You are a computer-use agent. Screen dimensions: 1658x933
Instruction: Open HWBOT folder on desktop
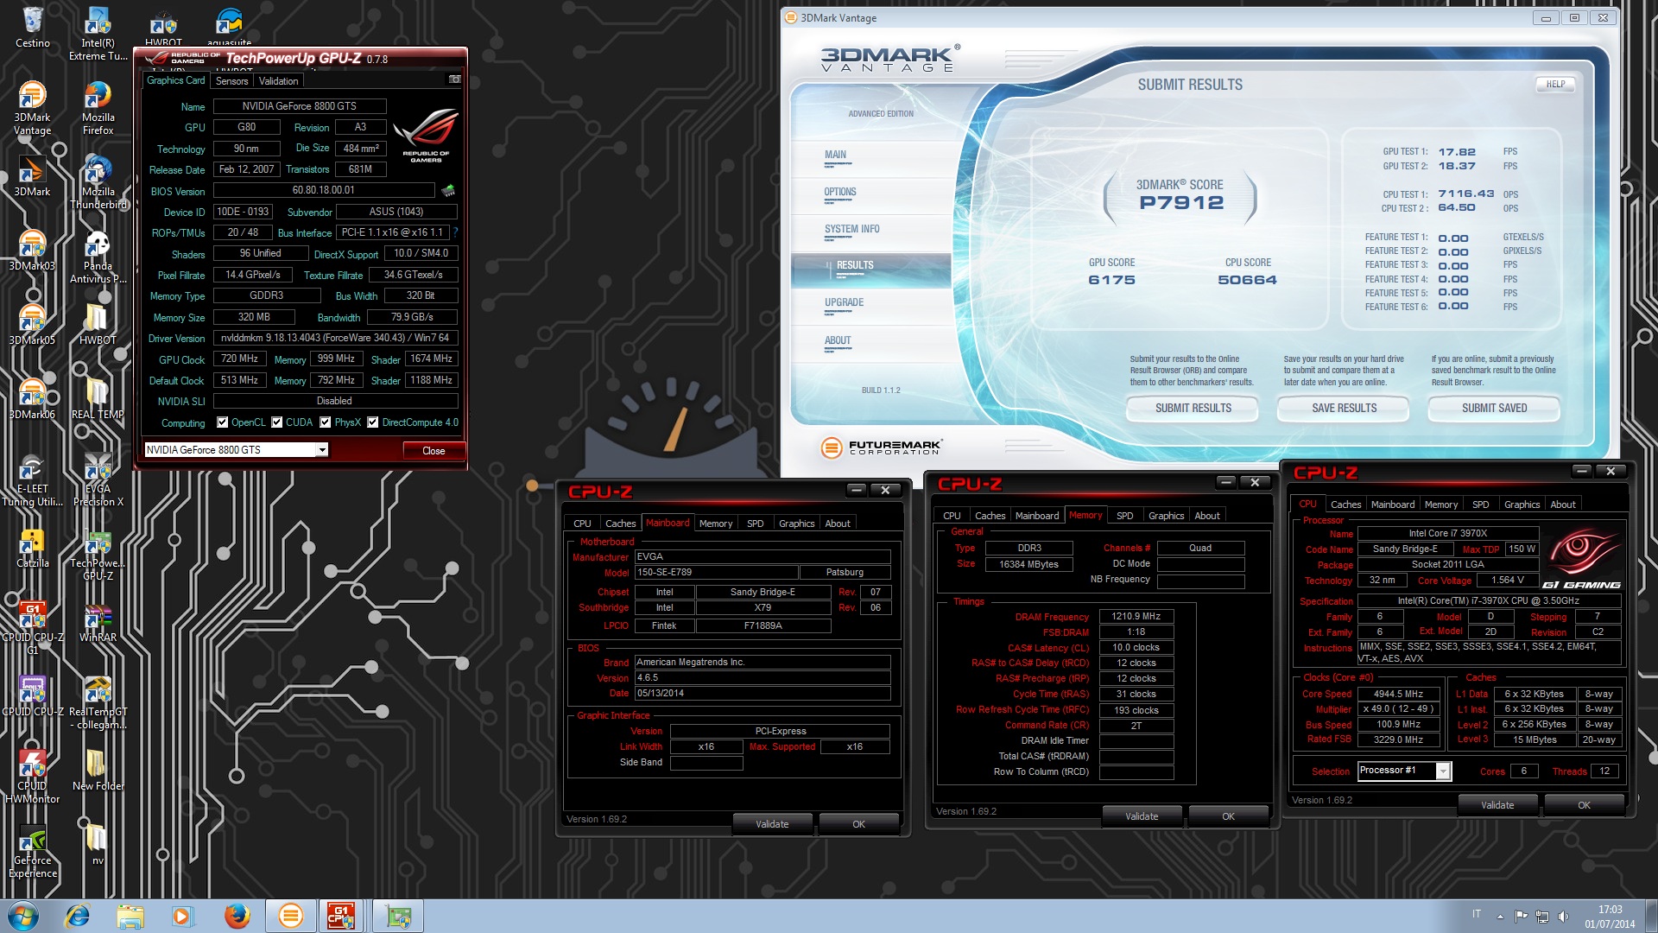[98, 325]
